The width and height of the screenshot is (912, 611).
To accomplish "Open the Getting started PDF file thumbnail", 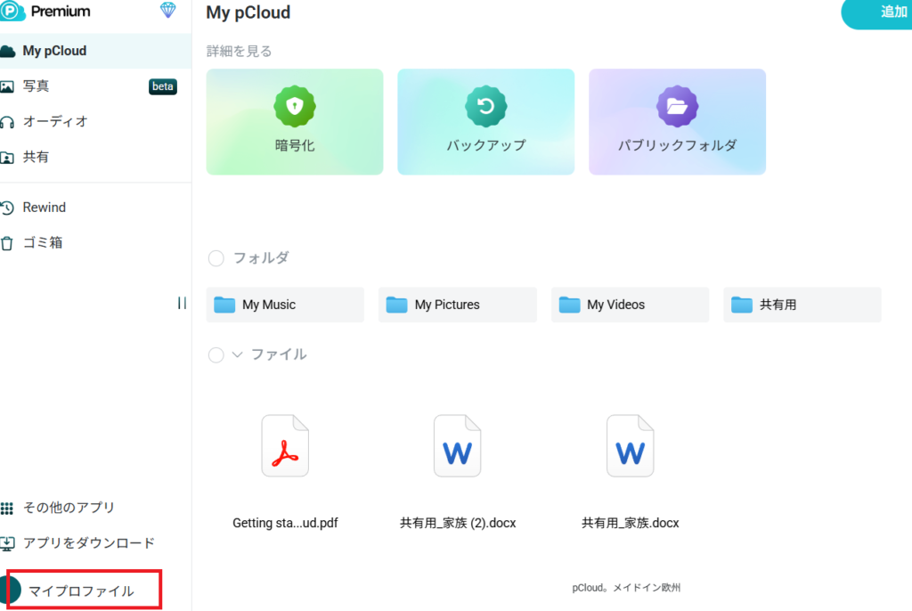I will coord(285,445).
